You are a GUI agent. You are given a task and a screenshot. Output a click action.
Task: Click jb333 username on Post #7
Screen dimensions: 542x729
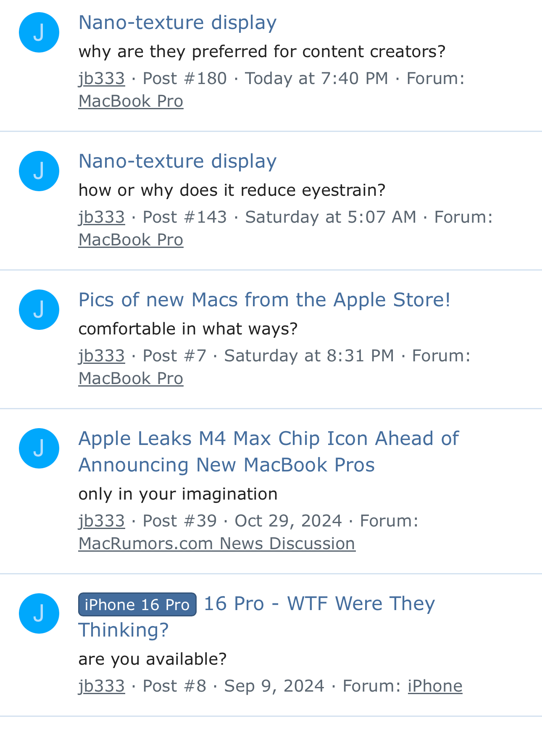(x=102, y=356)
